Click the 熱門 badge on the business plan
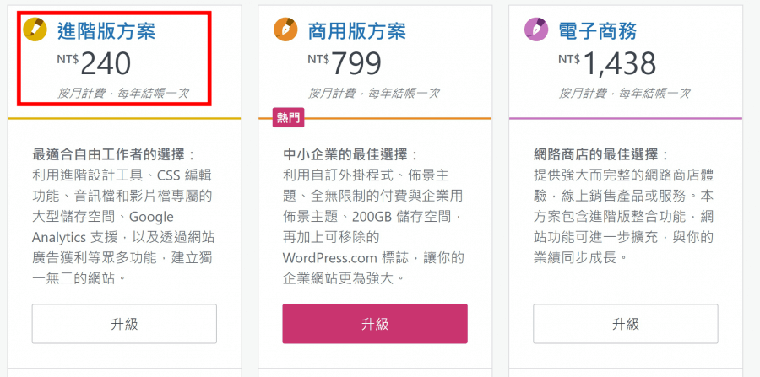 point(289,118)
